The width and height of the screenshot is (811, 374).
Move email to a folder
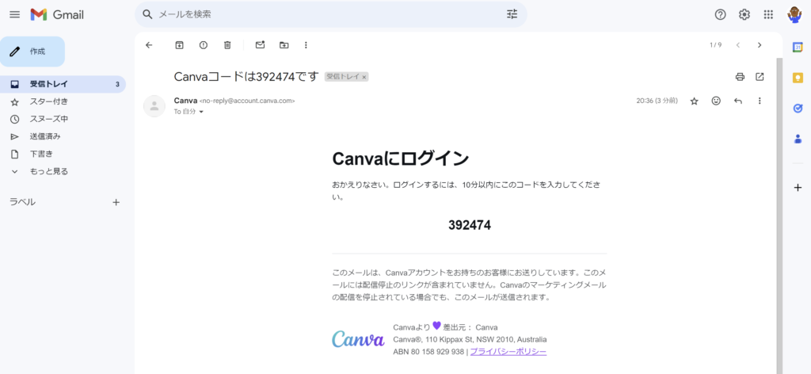[284, 45]
